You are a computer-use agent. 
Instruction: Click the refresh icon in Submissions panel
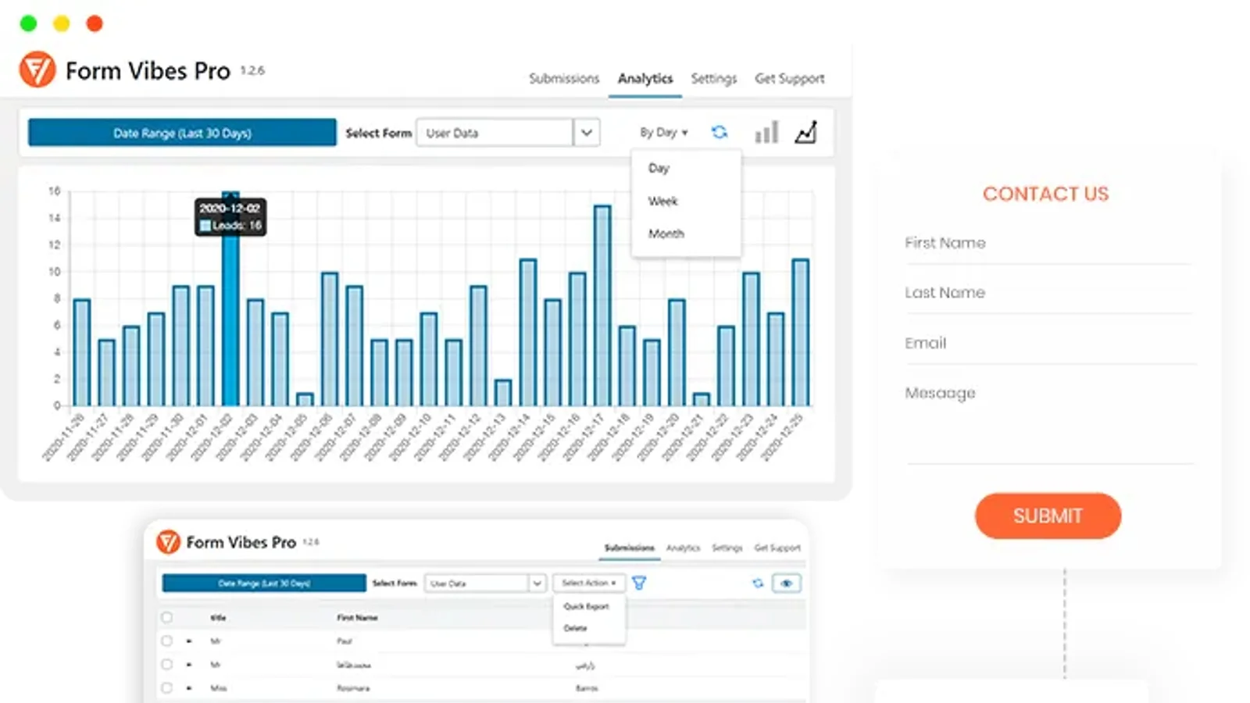(x=757, y=583)
